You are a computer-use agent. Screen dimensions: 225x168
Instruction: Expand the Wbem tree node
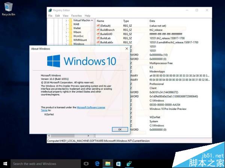click(x=66, y=32)
